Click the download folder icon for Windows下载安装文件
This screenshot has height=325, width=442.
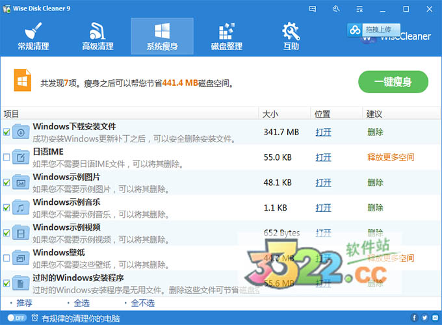(21, 132)
